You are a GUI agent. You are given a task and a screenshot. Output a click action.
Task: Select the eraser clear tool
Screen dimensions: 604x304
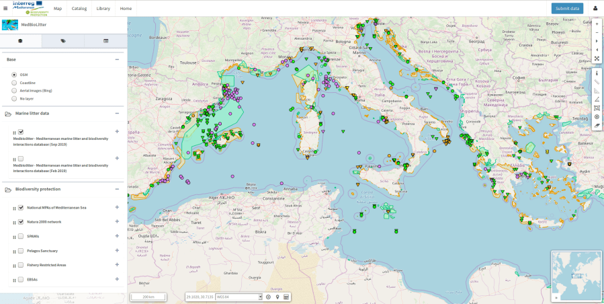pos(597,125)
